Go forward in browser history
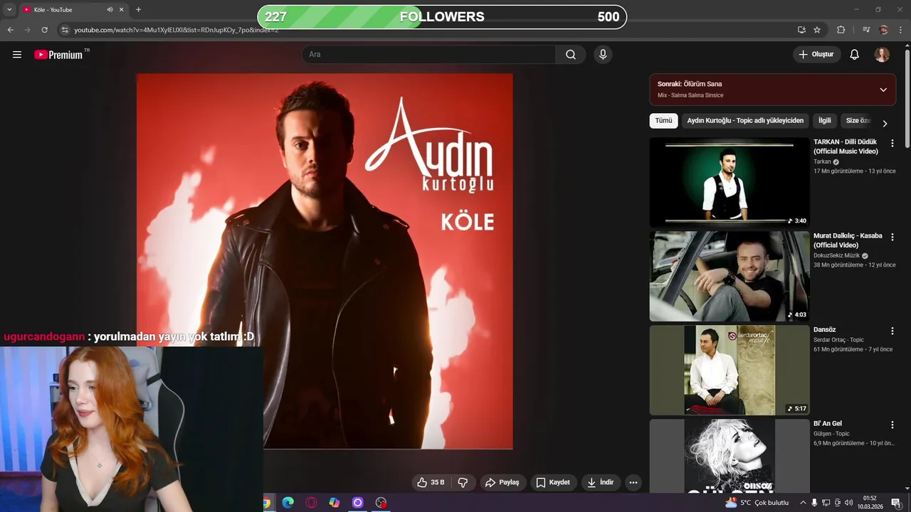Image resolution: width=911 pixels, height=512 pixels. [27, 30]
